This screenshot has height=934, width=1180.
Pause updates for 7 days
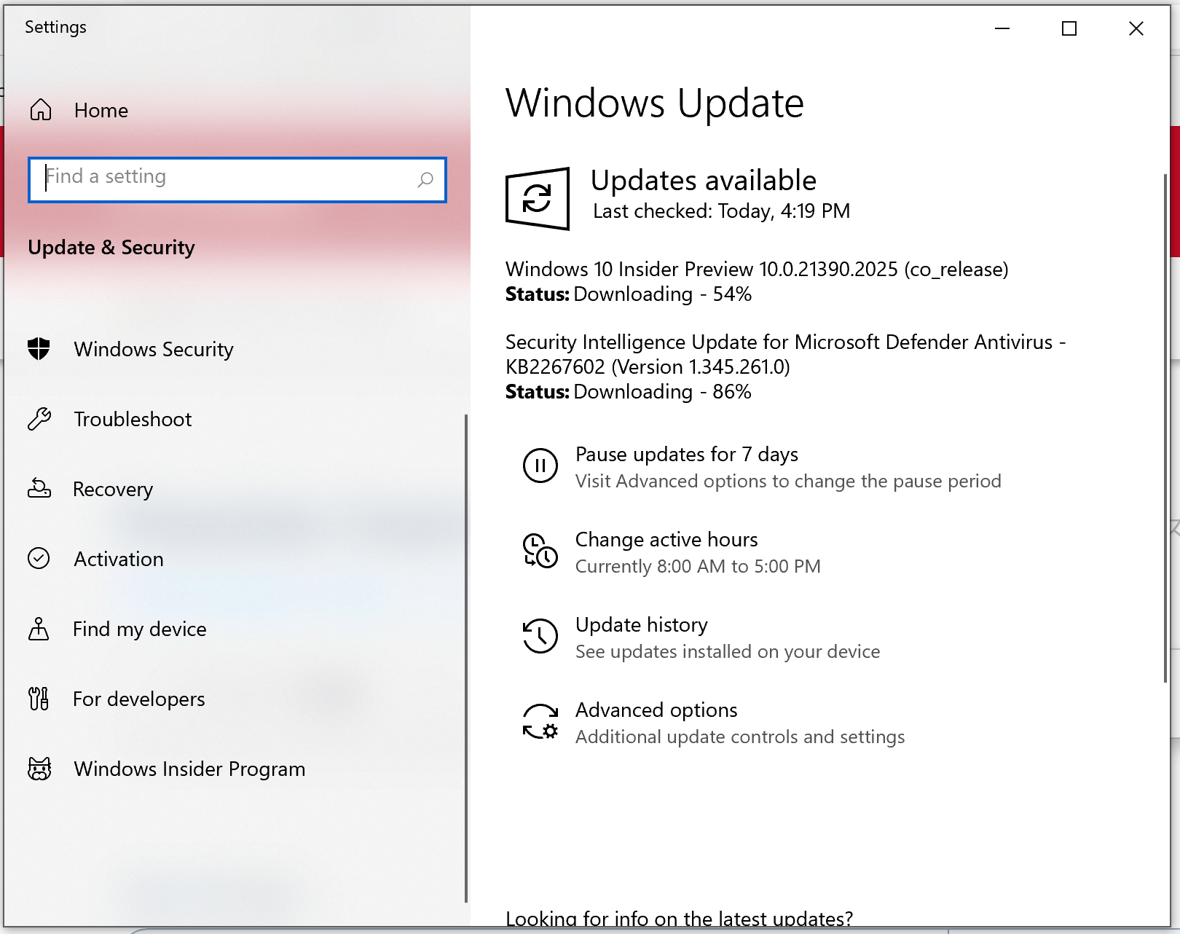pyautogui.click(x=686, y=455)
